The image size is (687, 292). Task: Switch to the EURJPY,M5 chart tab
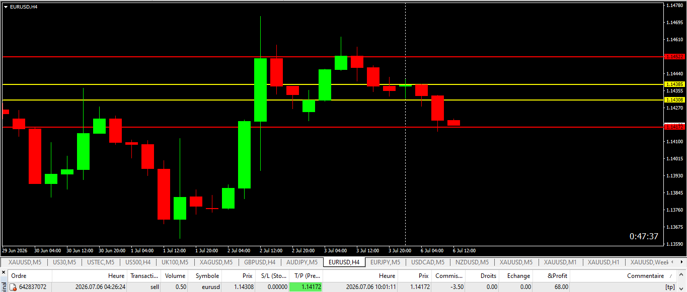[385, 262]
